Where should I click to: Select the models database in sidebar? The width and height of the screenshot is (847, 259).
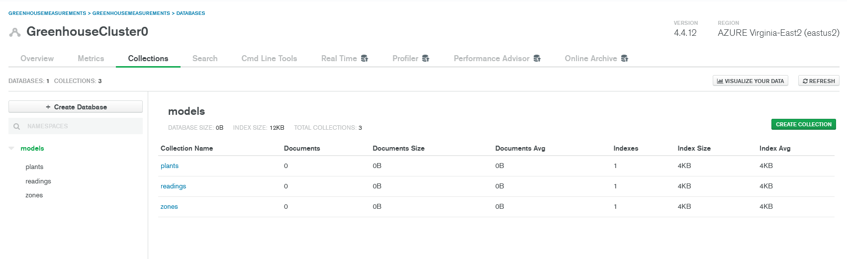coord(32,148)
